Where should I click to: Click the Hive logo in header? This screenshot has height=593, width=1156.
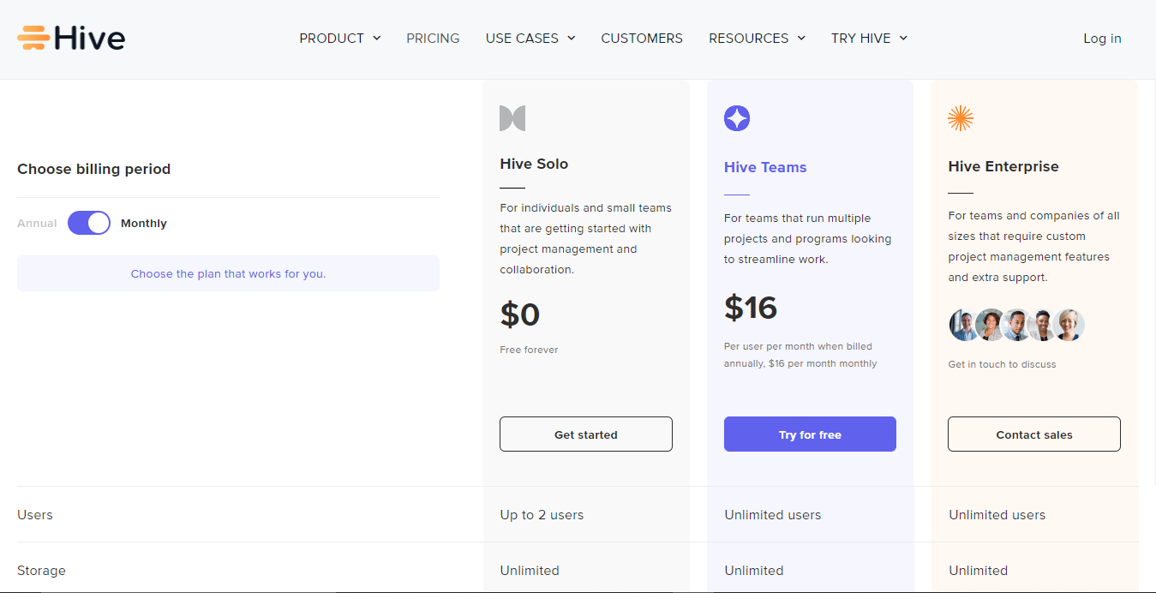pos(71,38)
